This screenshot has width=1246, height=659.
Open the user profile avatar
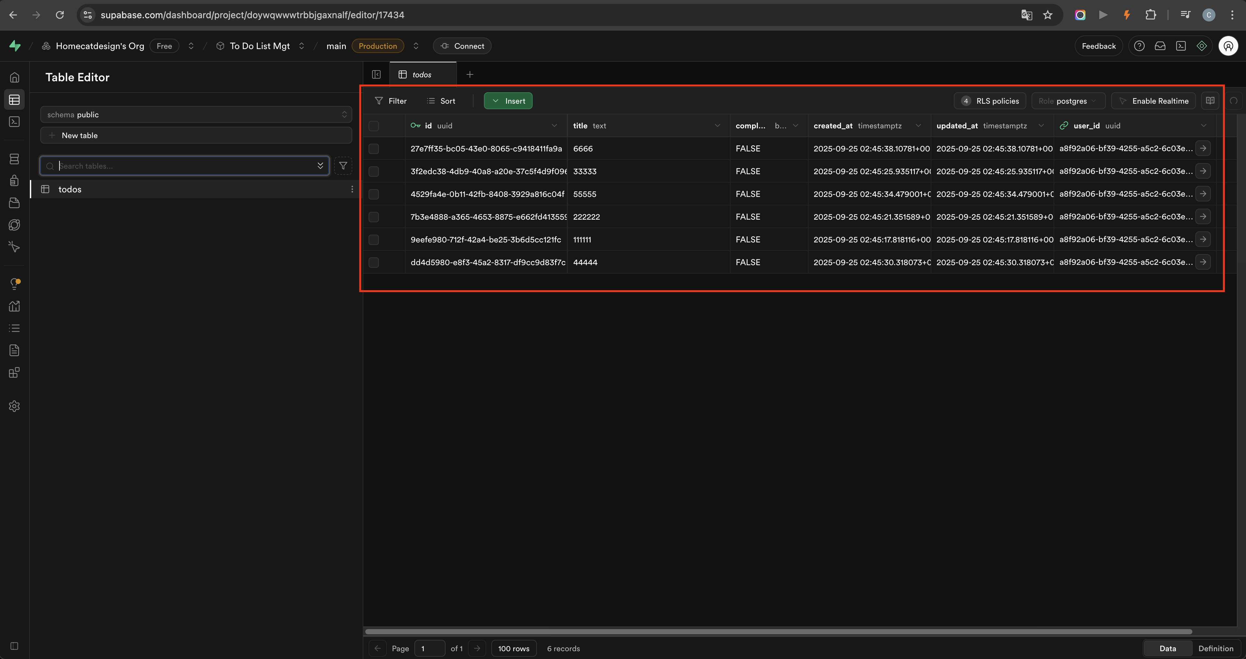[x=1228, y=46]
